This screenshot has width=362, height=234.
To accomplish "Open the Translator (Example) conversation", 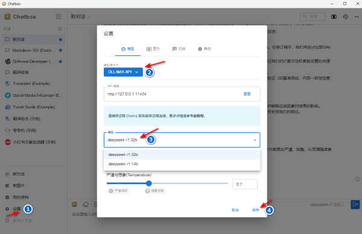I will 34,83.
